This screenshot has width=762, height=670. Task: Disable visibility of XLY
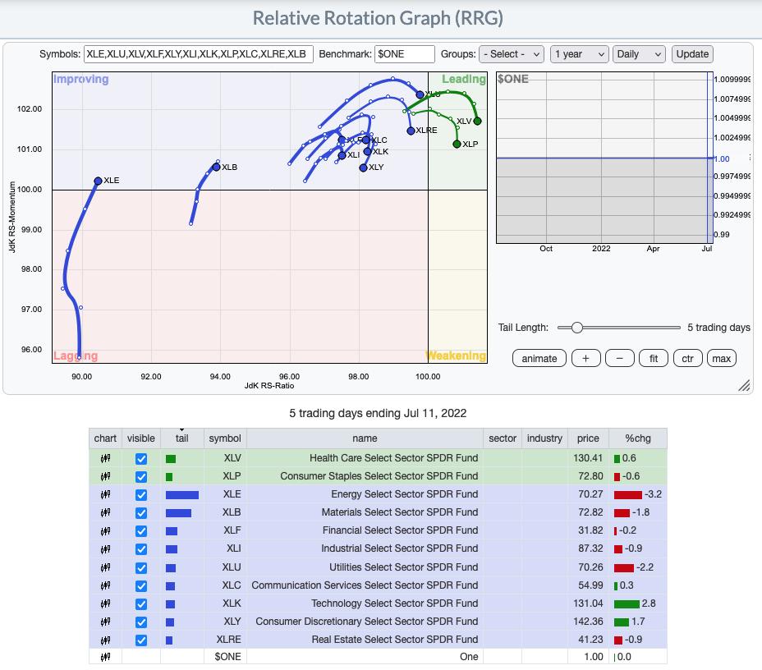141,622
